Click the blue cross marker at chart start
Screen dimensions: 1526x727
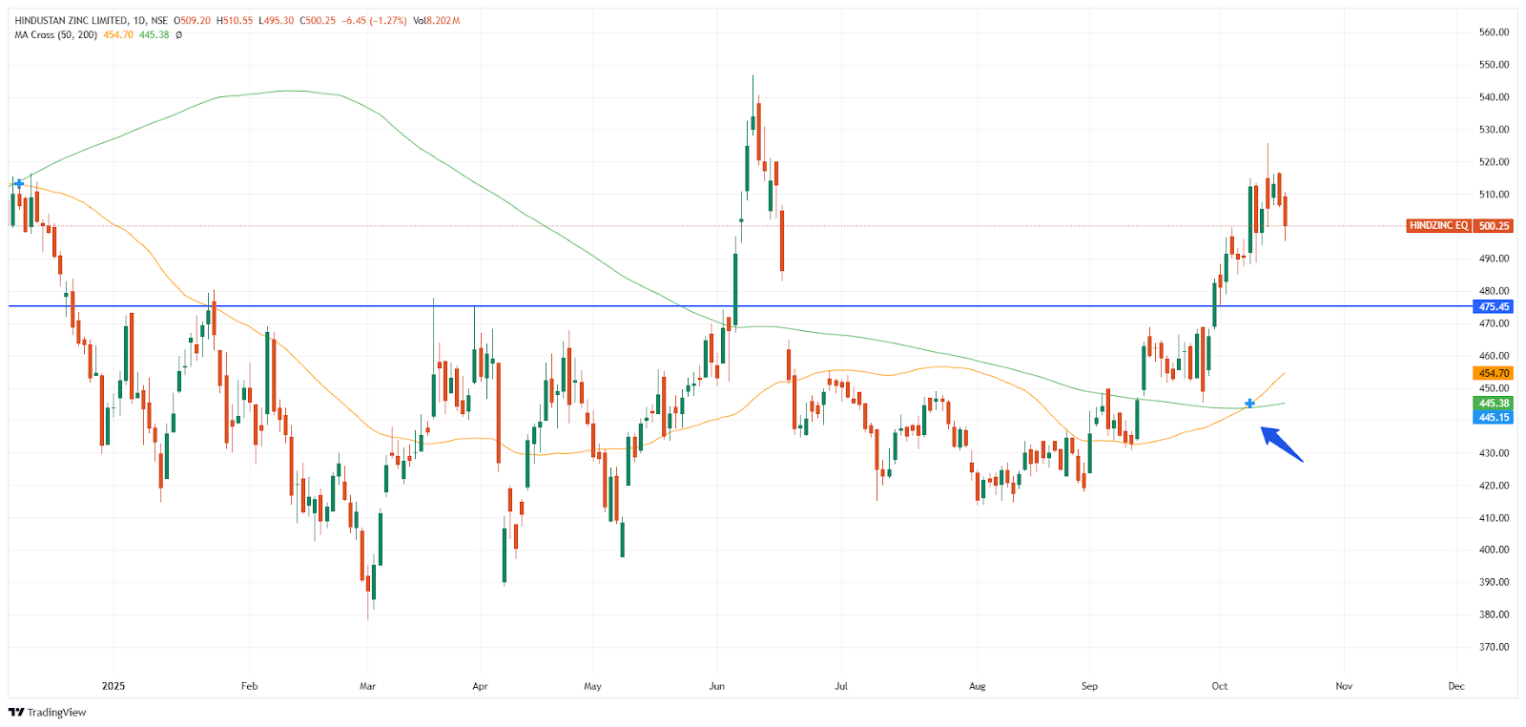19,183
